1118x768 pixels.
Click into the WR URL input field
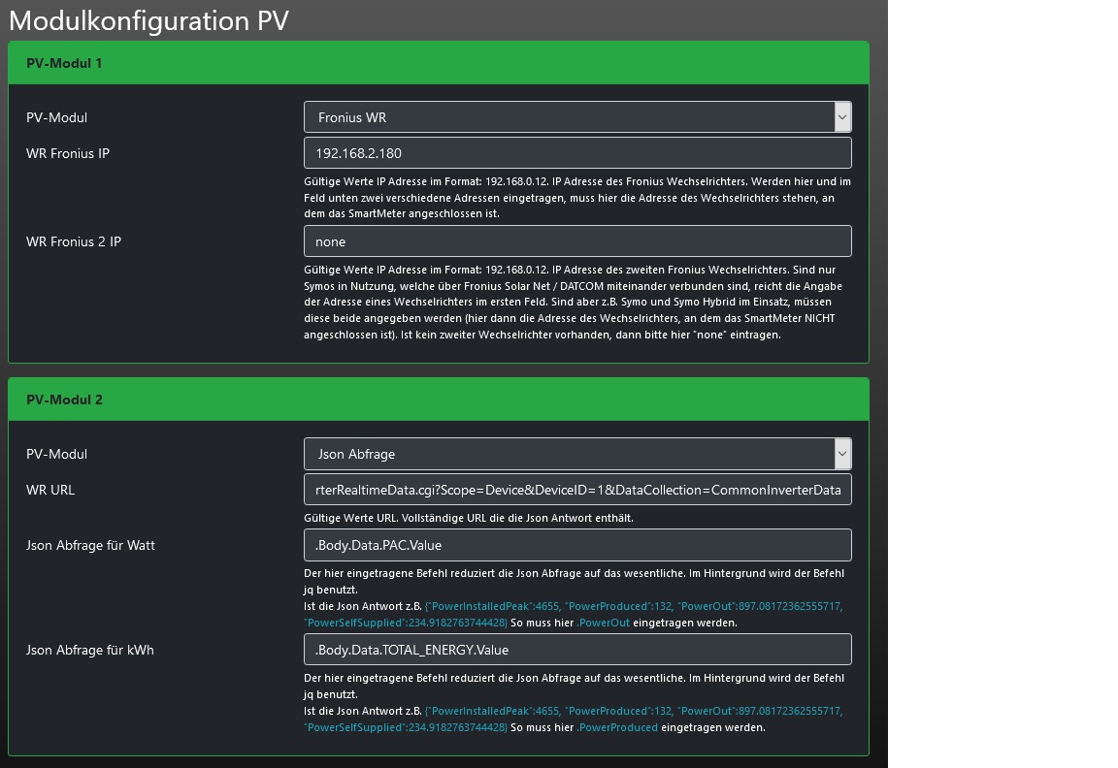click(x=577, y=490)
